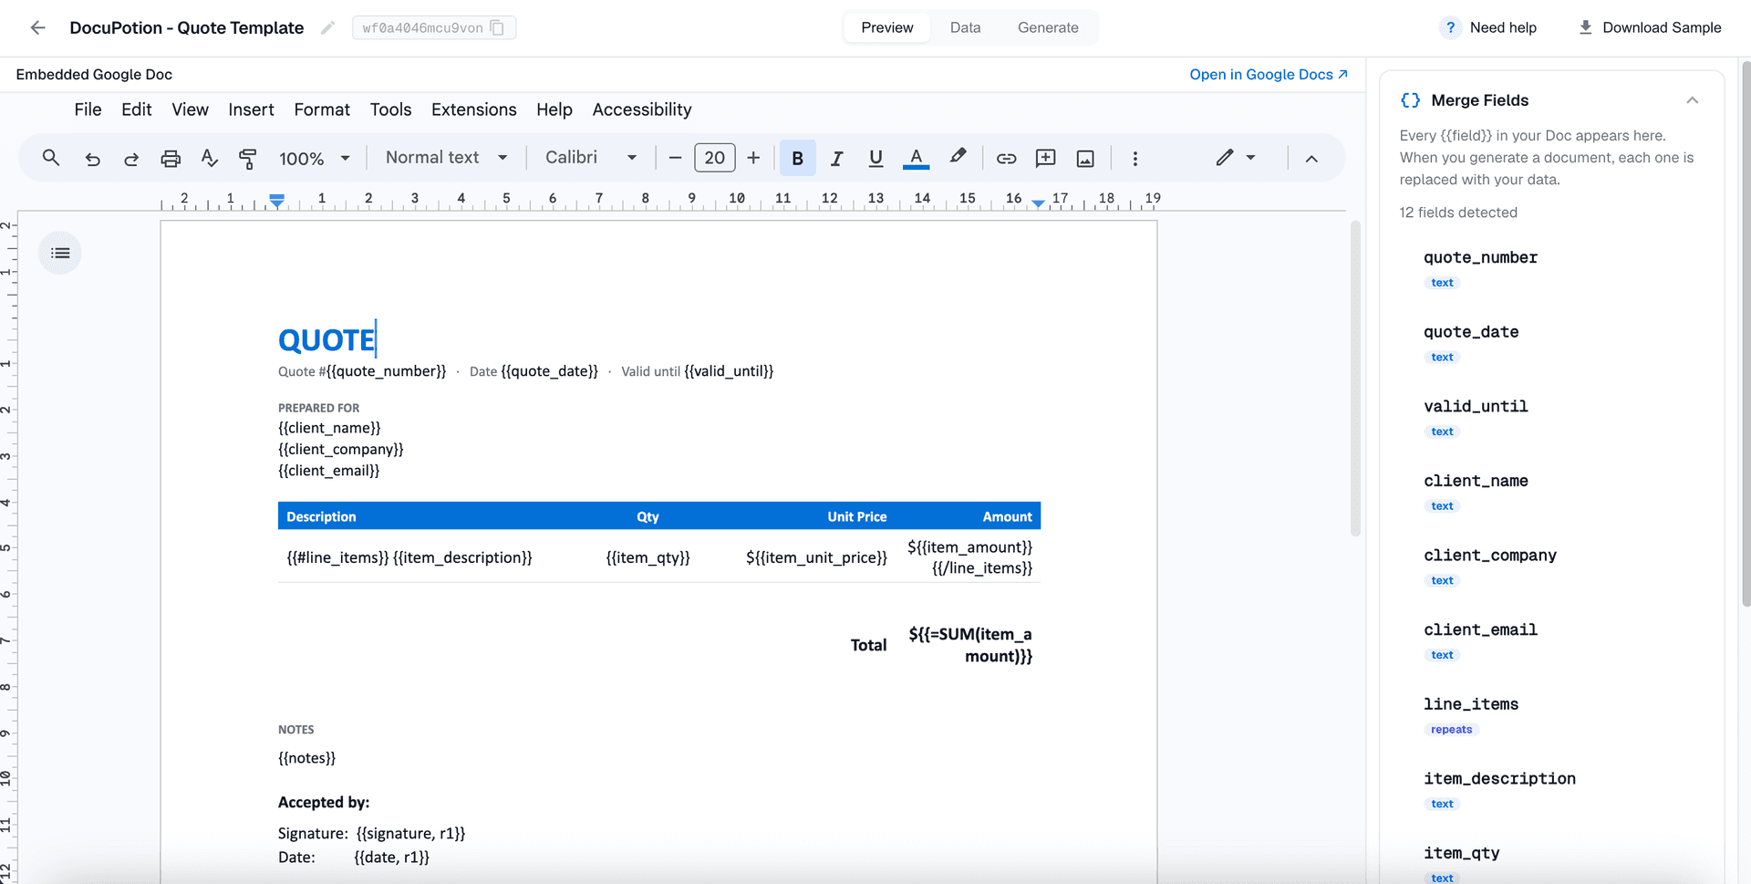Edit template name with pencil icon
The width and height of the screenshot is (1751, 884).
[327, 27]
